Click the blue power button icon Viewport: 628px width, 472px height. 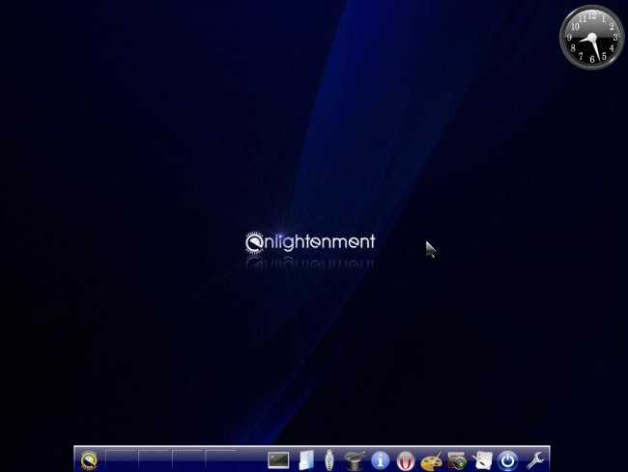point(507,460)
